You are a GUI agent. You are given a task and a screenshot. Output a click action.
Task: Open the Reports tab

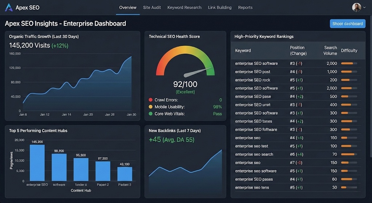pos(245,7)
